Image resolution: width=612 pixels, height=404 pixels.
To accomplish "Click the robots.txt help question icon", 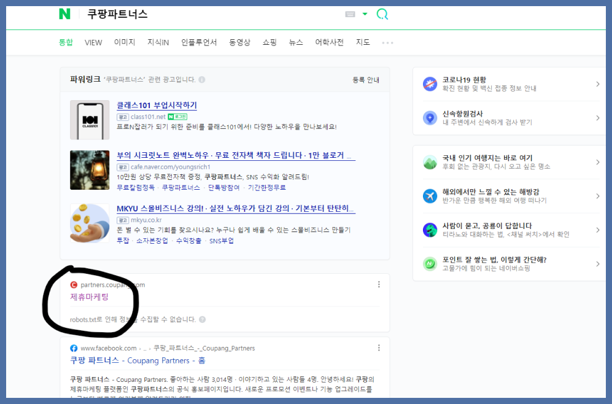I will point(202,319).
